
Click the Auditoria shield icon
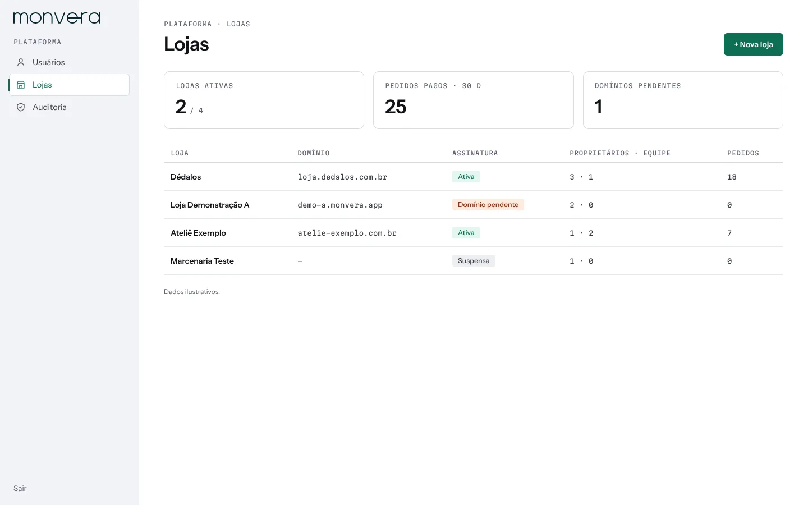(x=21, y=107)
